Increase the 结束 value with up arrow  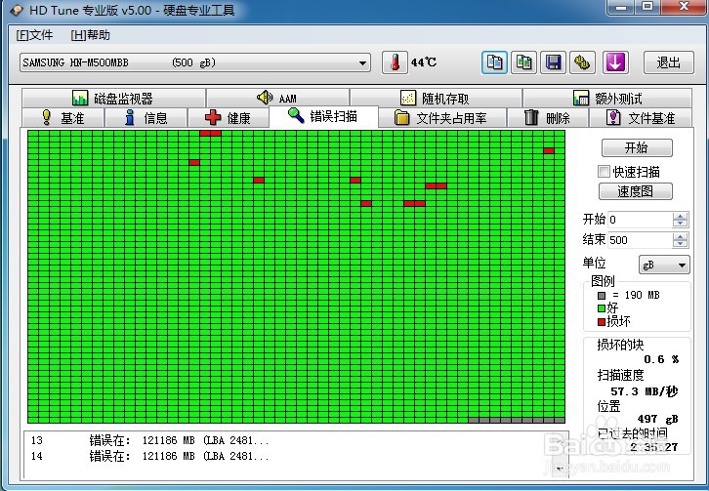click(x=680, y=236)
